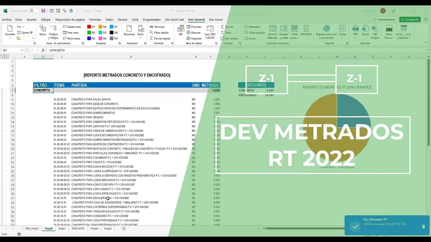Apply the green N2 indent level
This screenshot has width=431, height=242.
click(x=91, y=33)
